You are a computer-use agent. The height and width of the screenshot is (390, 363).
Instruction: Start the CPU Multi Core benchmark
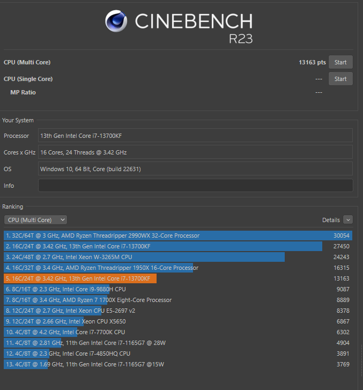pyautogui.click(x=340, y=62)
